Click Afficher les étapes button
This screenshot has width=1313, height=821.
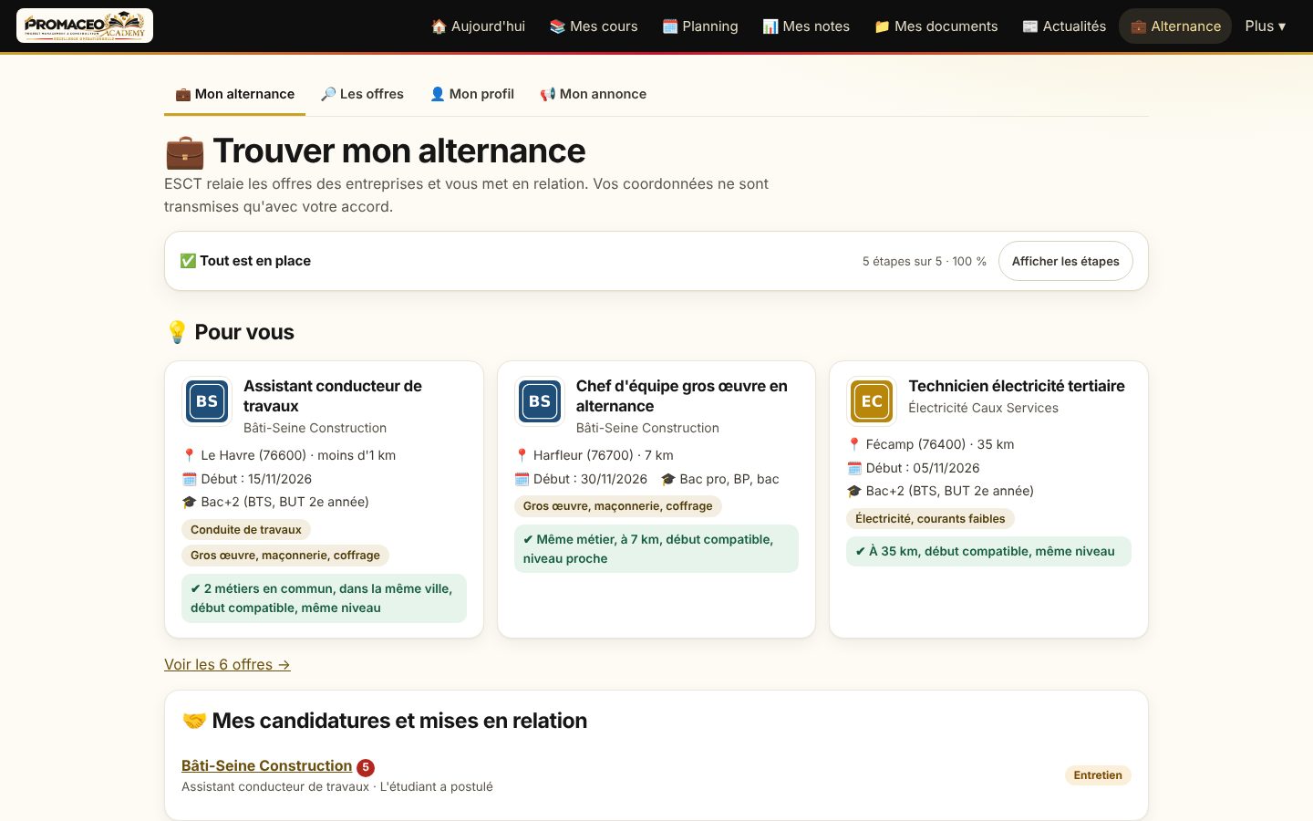tap(1065, 261)
